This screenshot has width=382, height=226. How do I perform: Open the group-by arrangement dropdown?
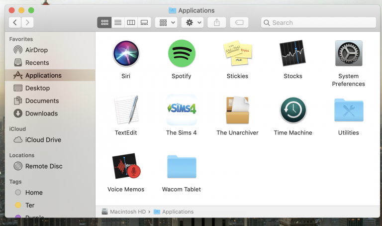coord(166,23)
